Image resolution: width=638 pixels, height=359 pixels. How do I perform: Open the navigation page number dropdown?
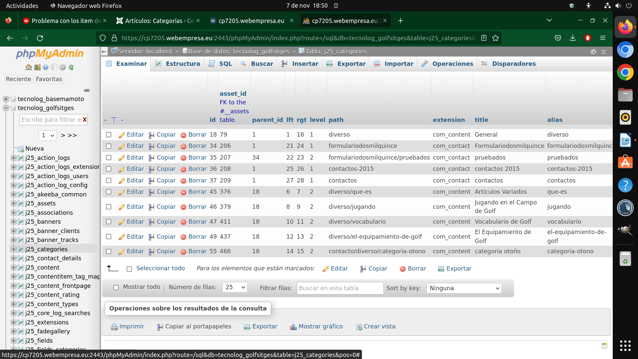[48, 135]
